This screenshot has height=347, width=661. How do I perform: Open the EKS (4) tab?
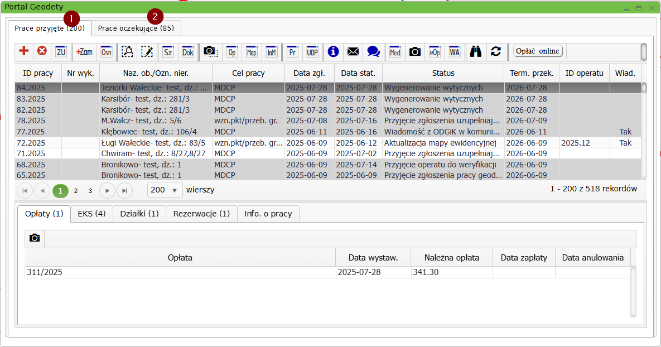(91, 214)
